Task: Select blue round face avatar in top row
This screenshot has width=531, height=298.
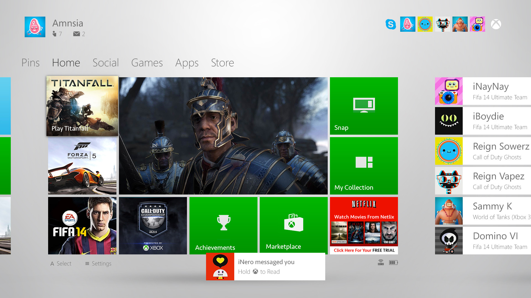Action: click(425, 24)
